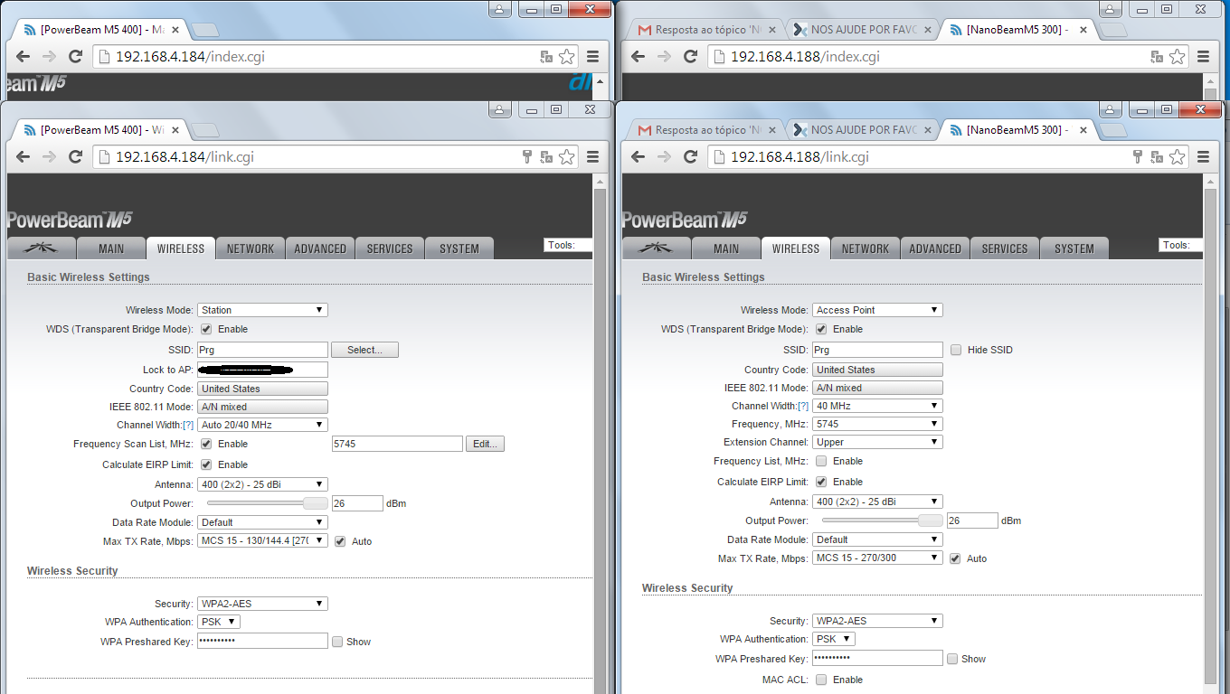The height and width of the screenshot is (694, 1230).
Task: Click translate icon in 192.168.4.184/index.cgi address bar
Action: point(546,56)
